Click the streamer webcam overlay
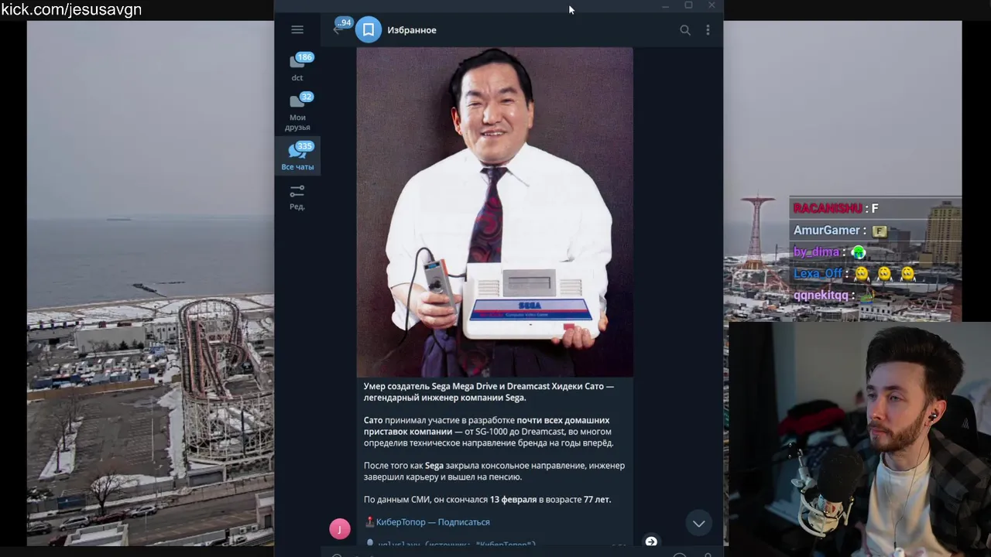This screenshot has width=991, height=557. click(x=859, y=439)
